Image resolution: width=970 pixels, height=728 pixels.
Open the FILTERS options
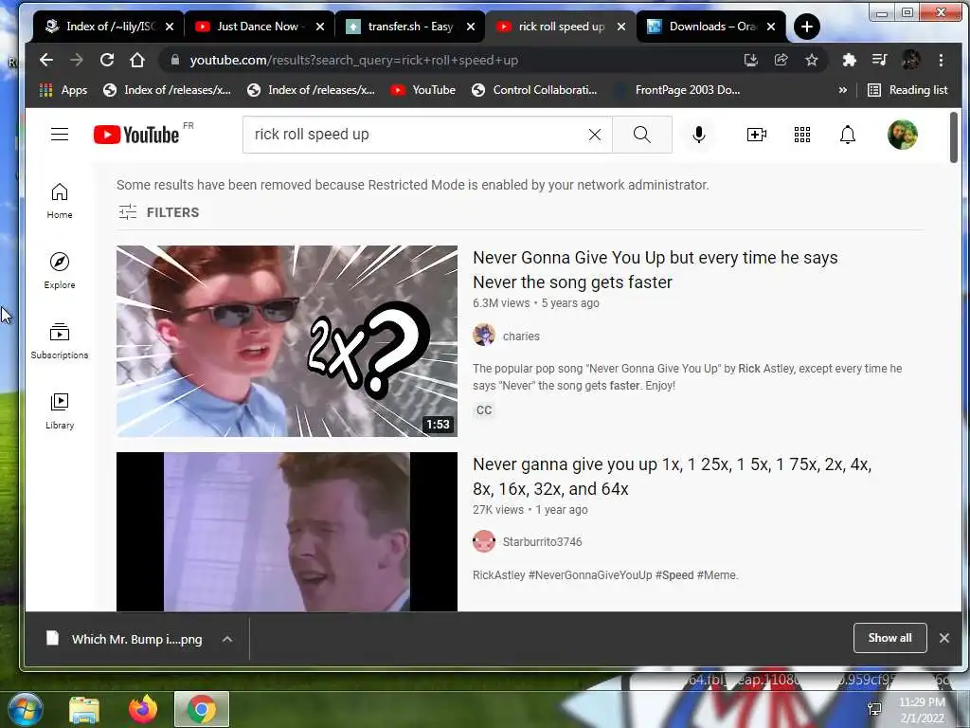[159, 212]
